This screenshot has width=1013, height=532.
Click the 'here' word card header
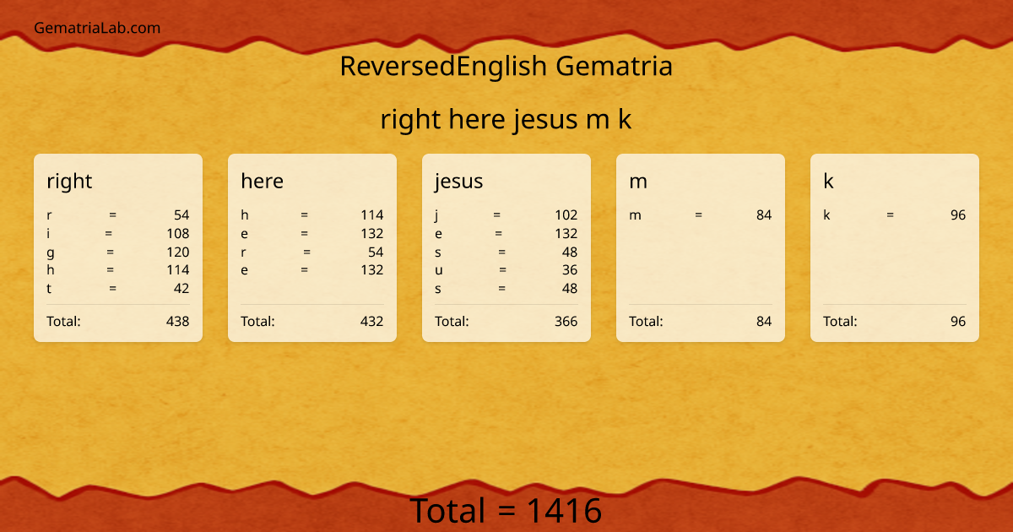[263, 181]
